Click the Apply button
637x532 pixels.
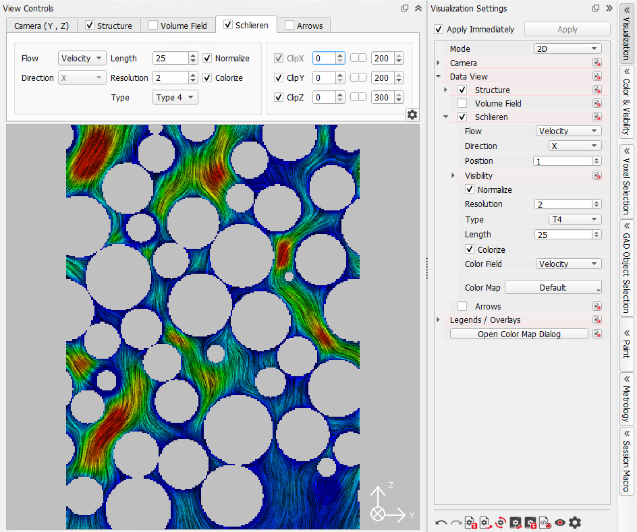(567, 29)
